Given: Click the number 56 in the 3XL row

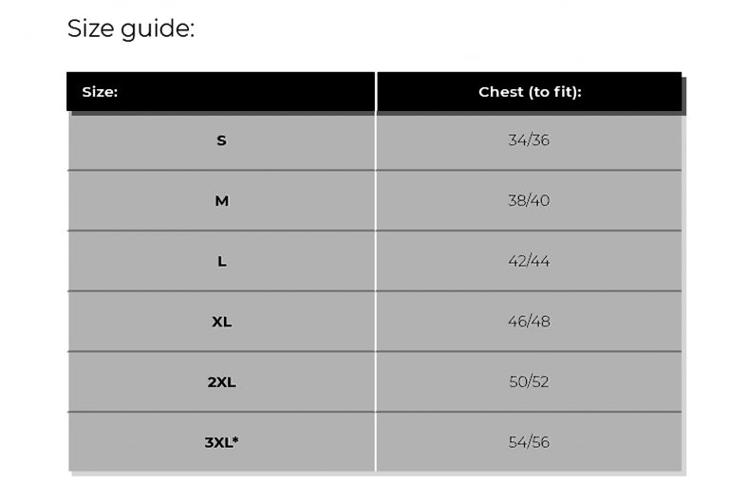Looking at the screenshot, I should click(x=540, y=442).
